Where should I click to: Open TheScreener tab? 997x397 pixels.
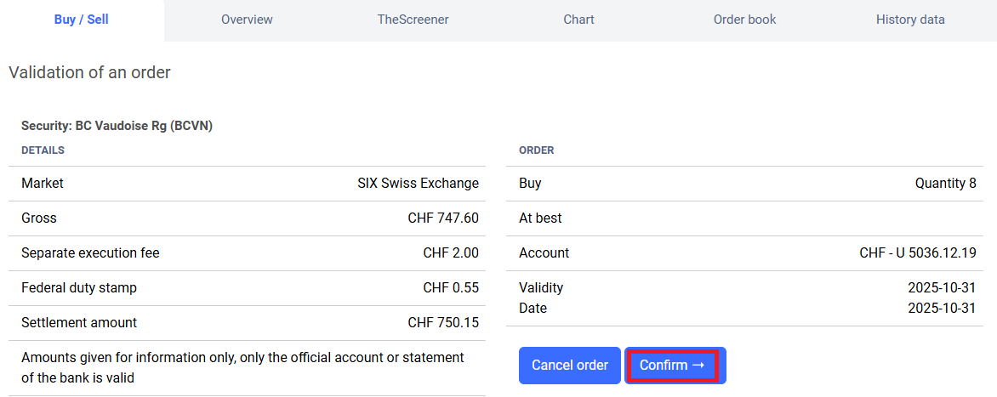[x=413, y=20]
